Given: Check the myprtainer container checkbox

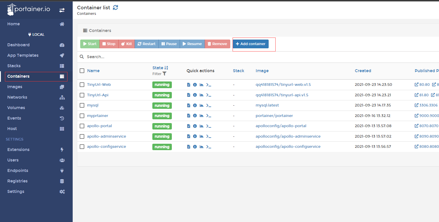Looking at the screenshot, I should pyautogui.click(x=82, y=116).
